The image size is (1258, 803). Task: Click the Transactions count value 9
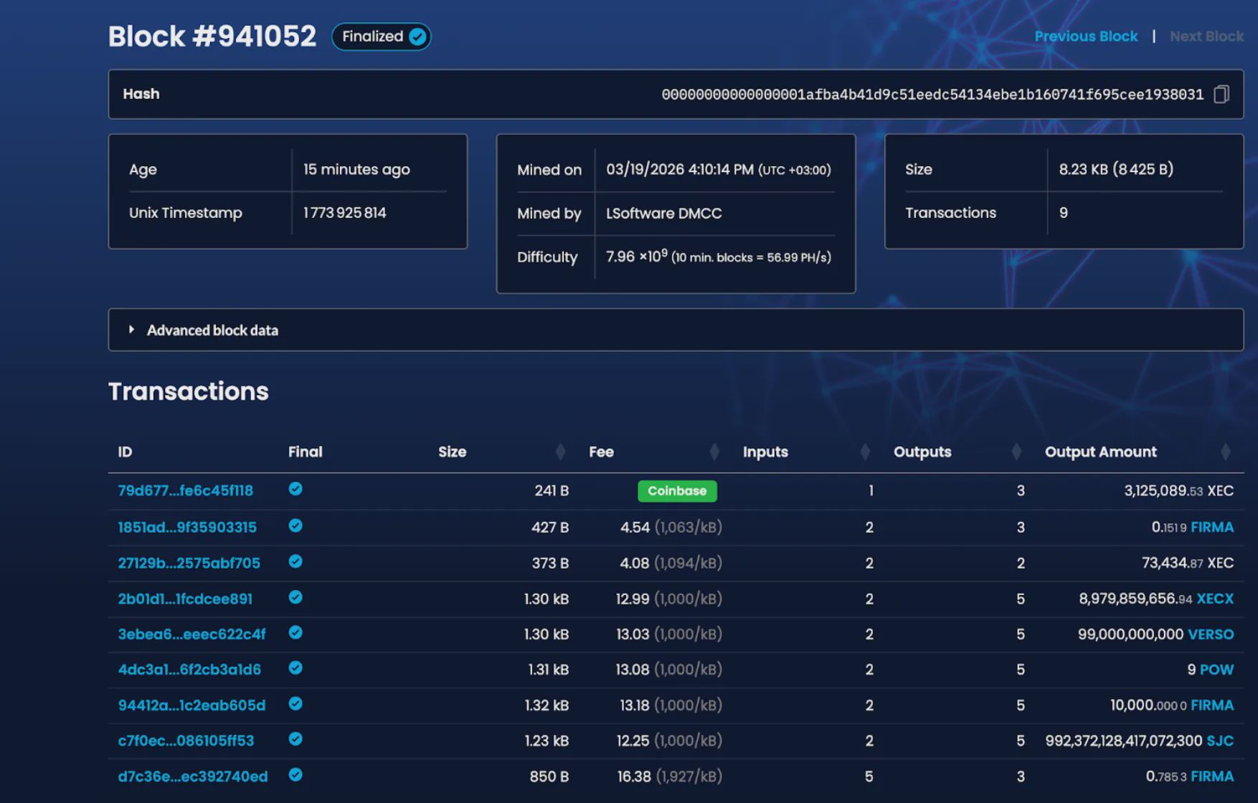[1063, 212]
